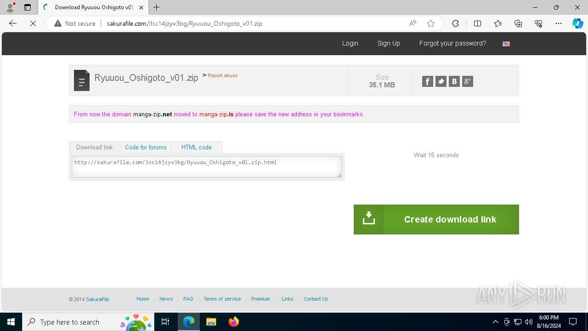Show hidden system tray icons
588x331 pixels.
(x=495, y=322)
